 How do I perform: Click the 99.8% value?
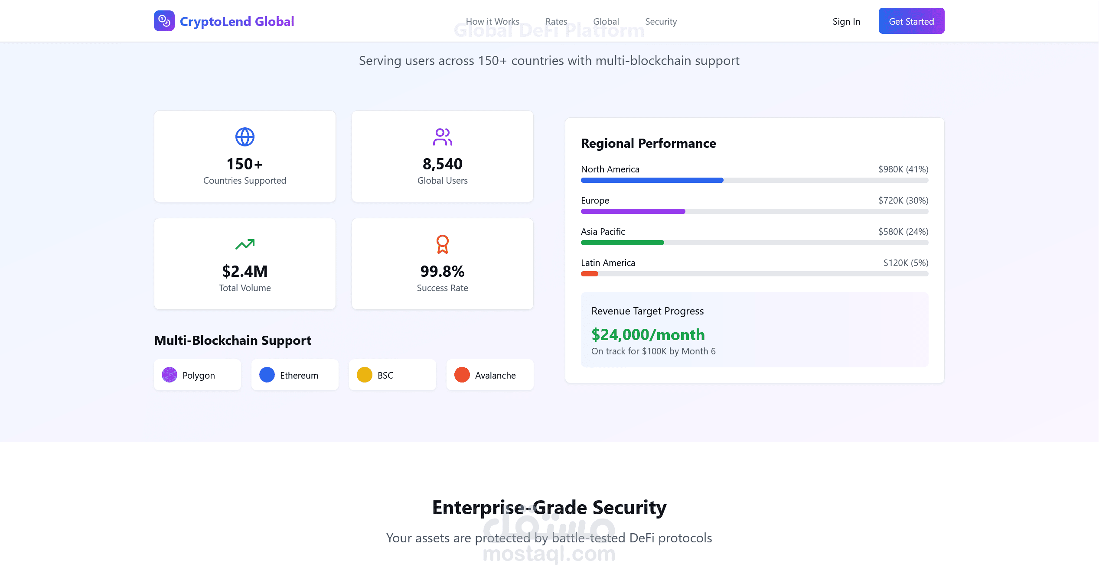coord(443,271)
